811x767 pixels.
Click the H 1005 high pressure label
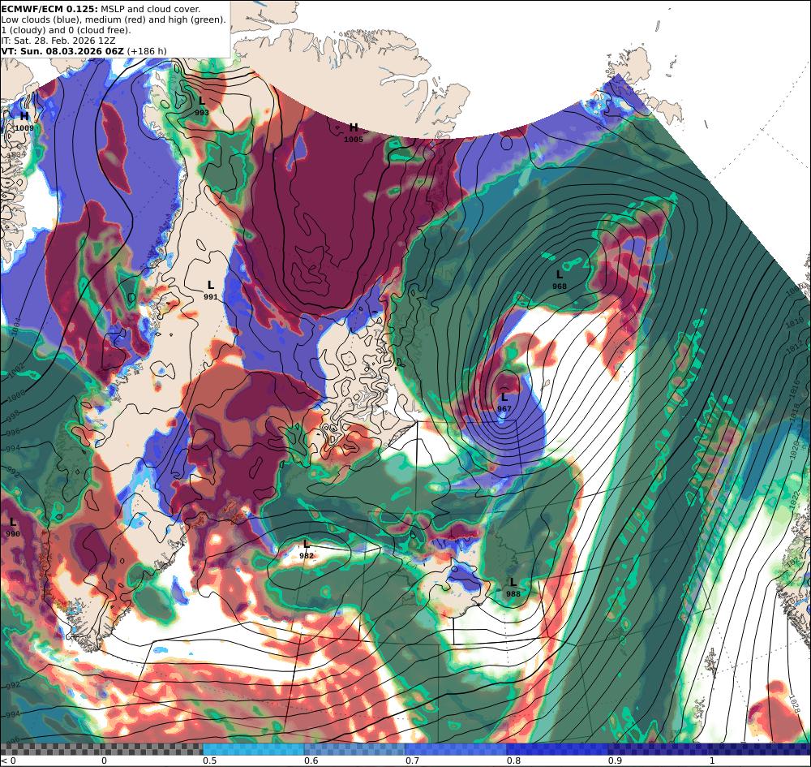pos(354,133)
